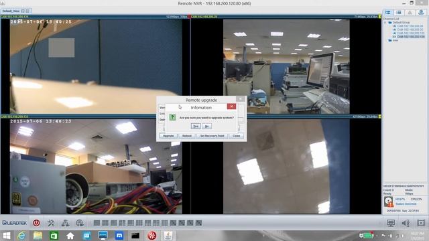
Task: Switch to user account tab icon
Action: tap(421, 12)
